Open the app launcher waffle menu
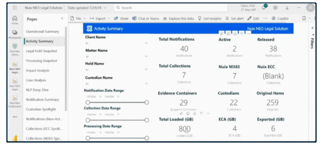323x145 pixels. [x=15, y=7]
